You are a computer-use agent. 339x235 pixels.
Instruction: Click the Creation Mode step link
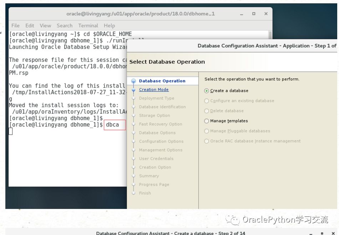(154, 90)
